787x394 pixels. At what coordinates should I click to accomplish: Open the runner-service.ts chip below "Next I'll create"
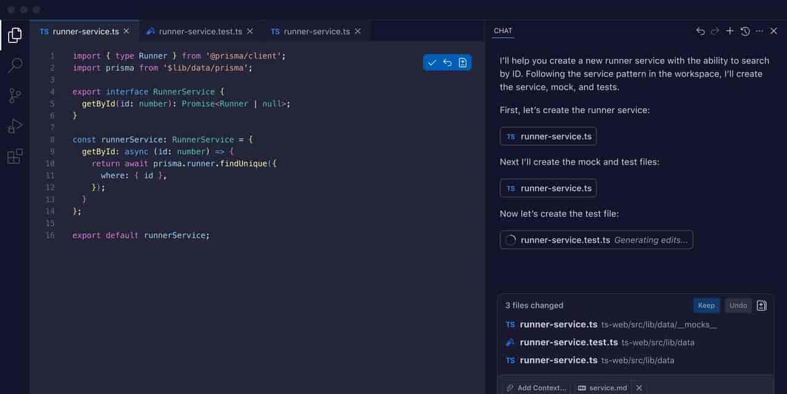548,188
